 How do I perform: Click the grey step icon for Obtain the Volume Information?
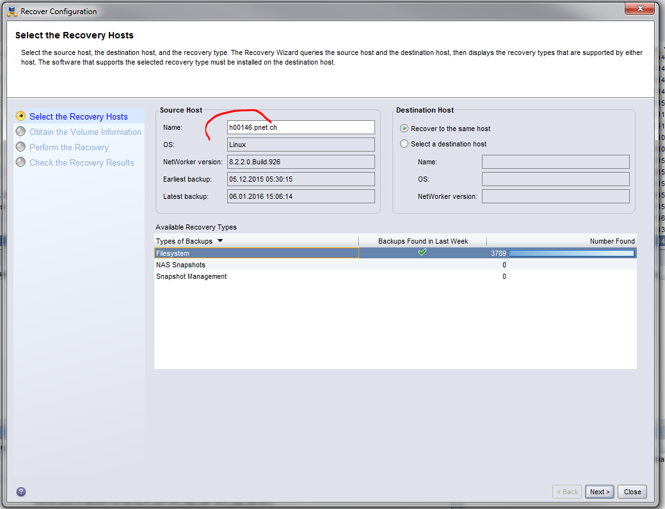20,131
